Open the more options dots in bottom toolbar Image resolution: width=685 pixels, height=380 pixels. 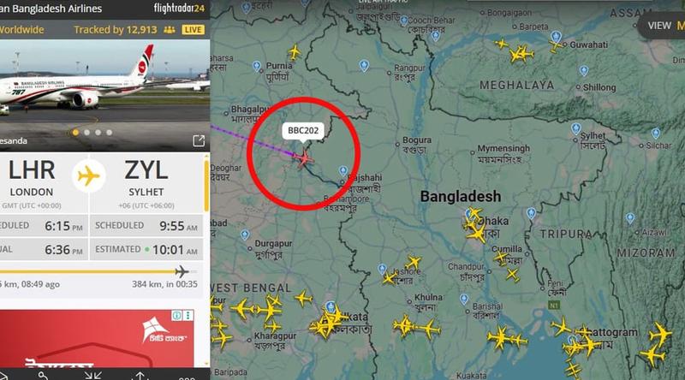point(187,377)
